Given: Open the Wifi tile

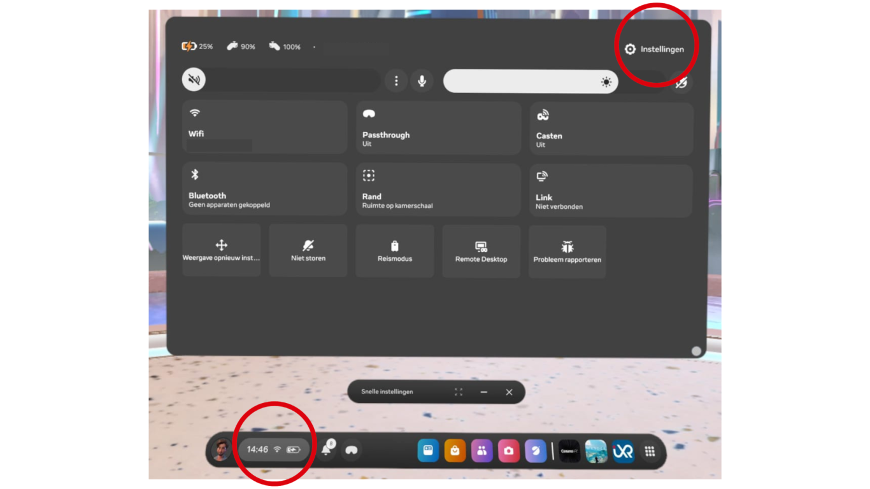Looking at the screenshot, I should 265,126.
